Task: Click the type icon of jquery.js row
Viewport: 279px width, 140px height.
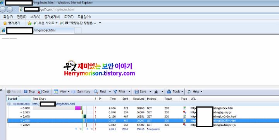Action: pyautogui.click(x=184, y=112)
